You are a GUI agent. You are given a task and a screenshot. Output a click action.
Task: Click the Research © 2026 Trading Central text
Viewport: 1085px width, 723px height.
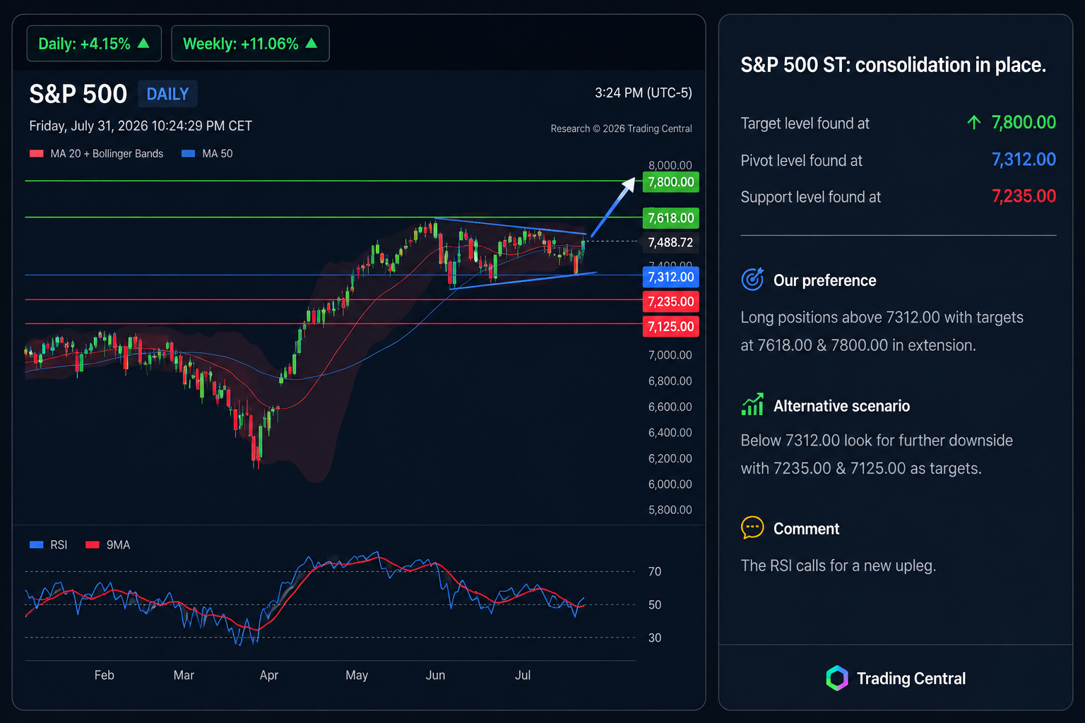[622, 129]
